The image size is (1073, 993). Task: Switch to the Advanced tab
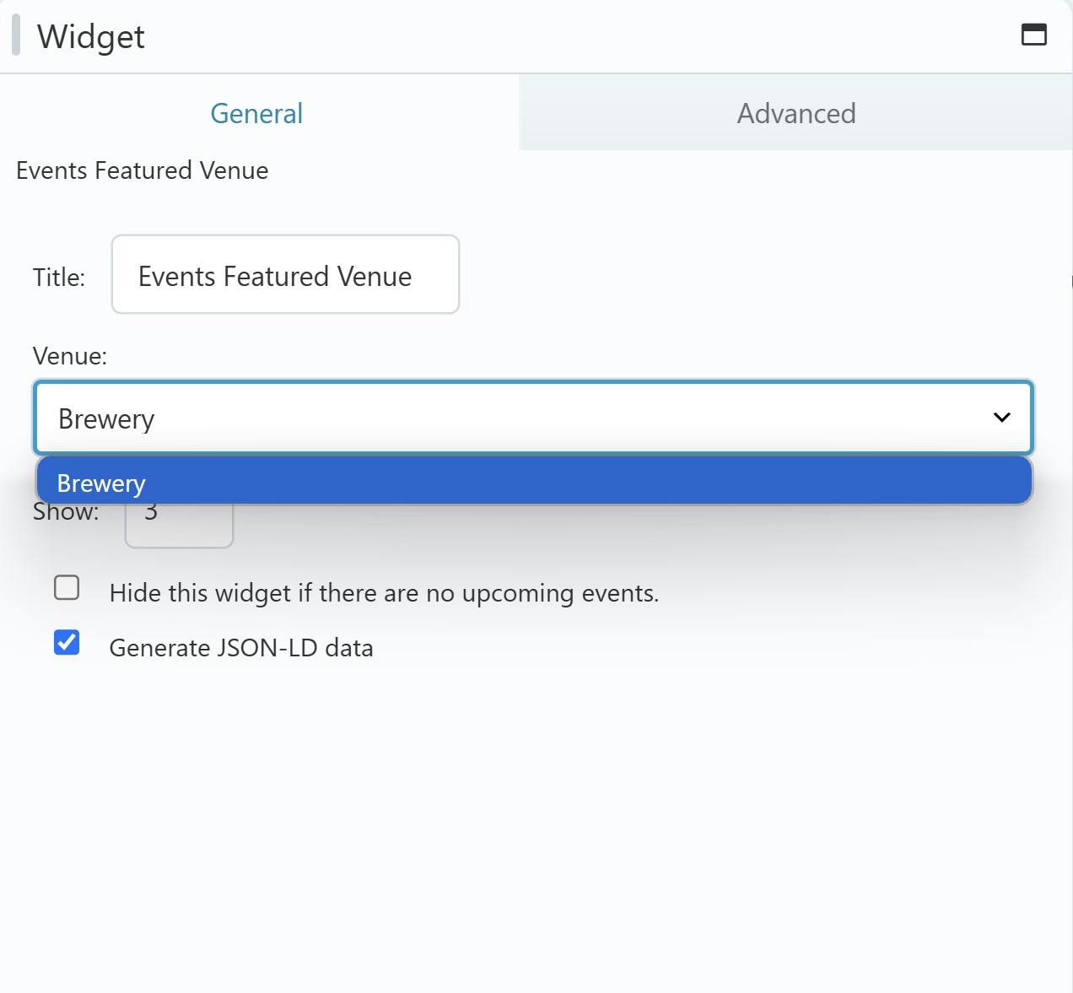(795, 113)
